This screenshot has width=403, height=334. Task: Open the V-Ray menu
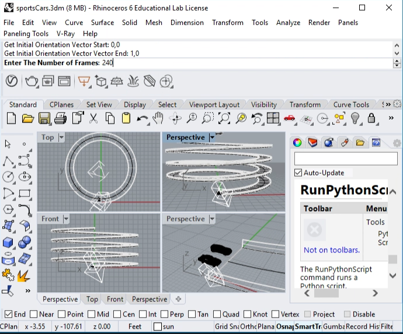(65, 34)
